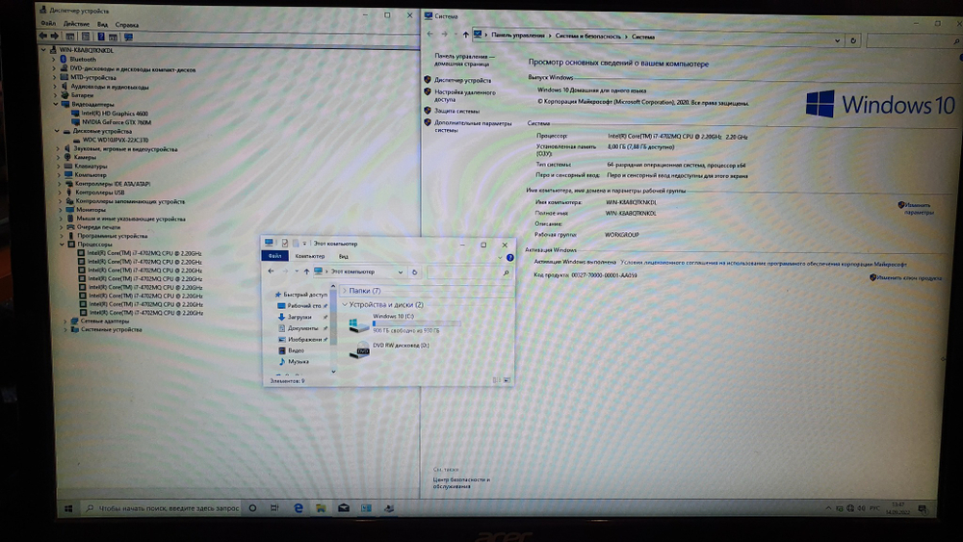Select Intel(R) HD Graphics 4600 device
This screenshot has width=963, height=542.
pyautogui.click(x=115, y=113)
